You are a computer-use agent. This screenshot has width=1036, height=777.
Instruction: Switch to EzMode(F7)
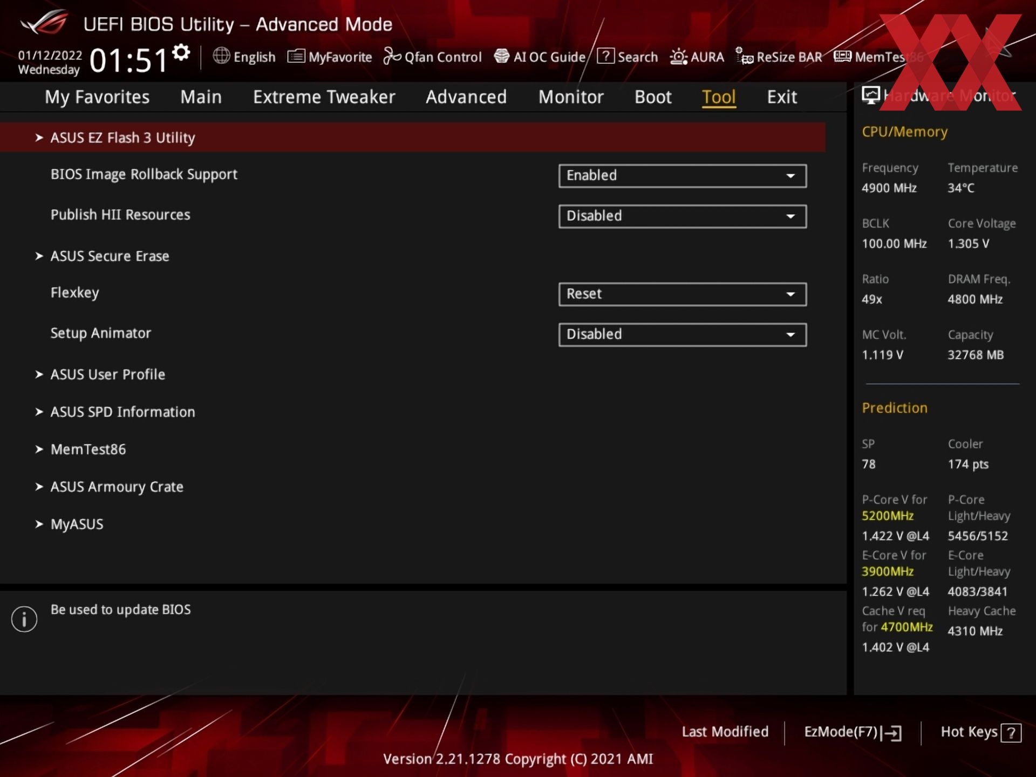click(x=853, y=732)
